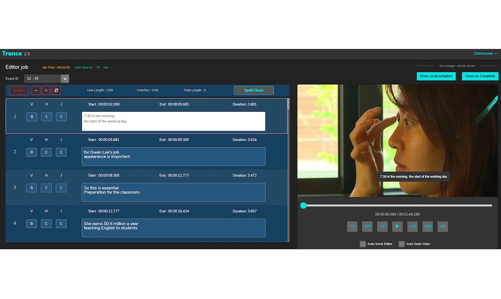Play the video
Viewport: 501px width, 299px height.
(x=397, y=226)
